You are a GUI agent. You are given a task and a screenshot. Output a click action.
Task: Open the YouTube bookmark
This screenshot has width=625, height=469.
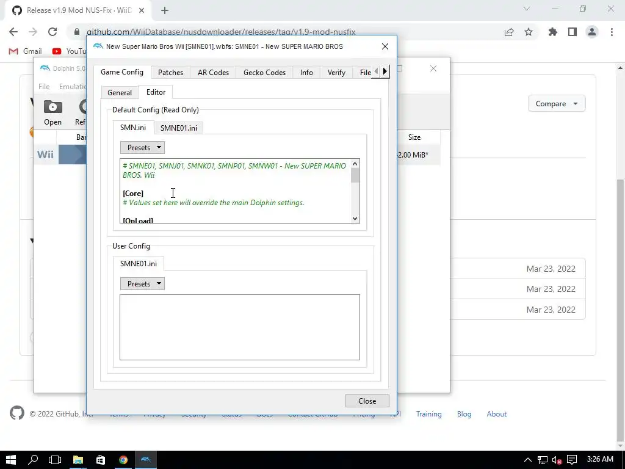coord(69,51)
